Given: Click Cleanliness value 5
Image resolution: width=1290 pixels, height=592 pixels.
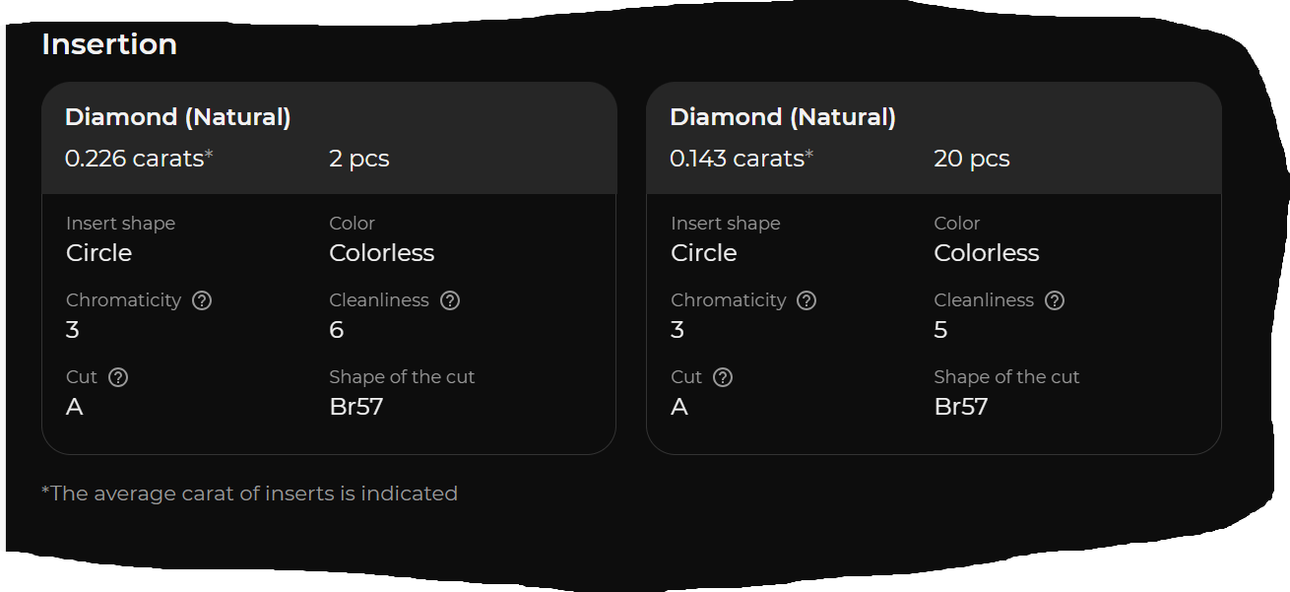Looking at the screenshot, I should 941,330.
